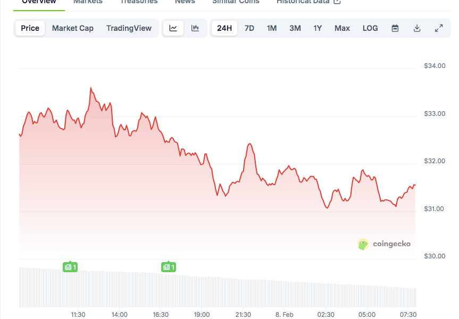Screen dimensions: 459x319
Task: Open the calendar date range picker
Action: (x=395, y=28)
